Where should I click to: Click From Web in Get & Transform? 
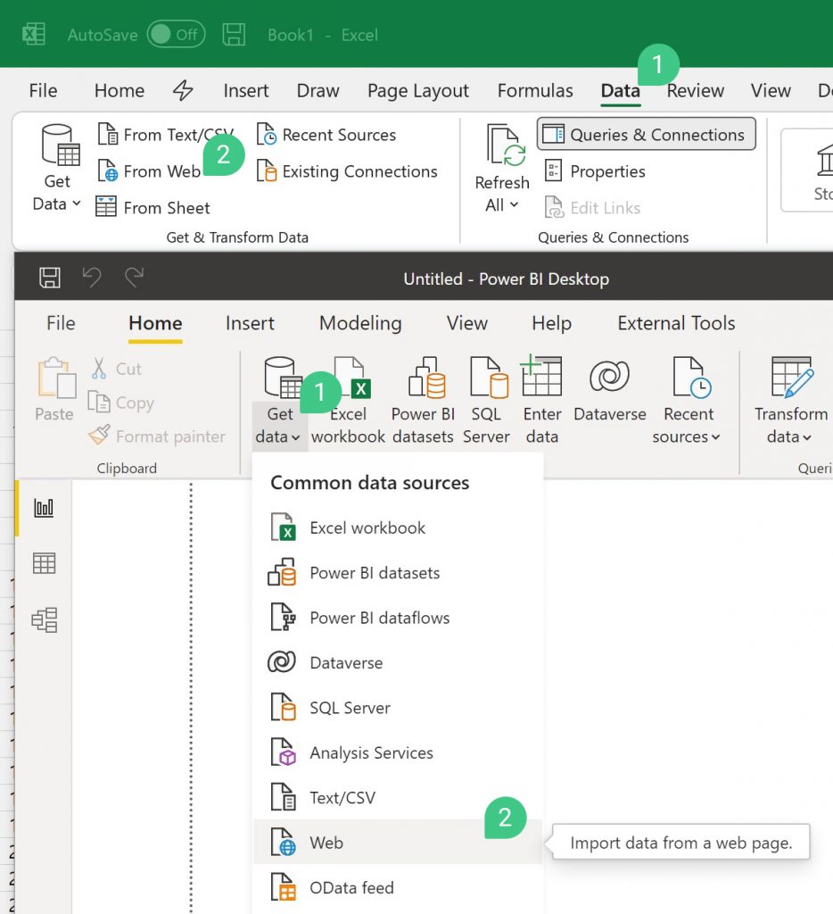150,171
